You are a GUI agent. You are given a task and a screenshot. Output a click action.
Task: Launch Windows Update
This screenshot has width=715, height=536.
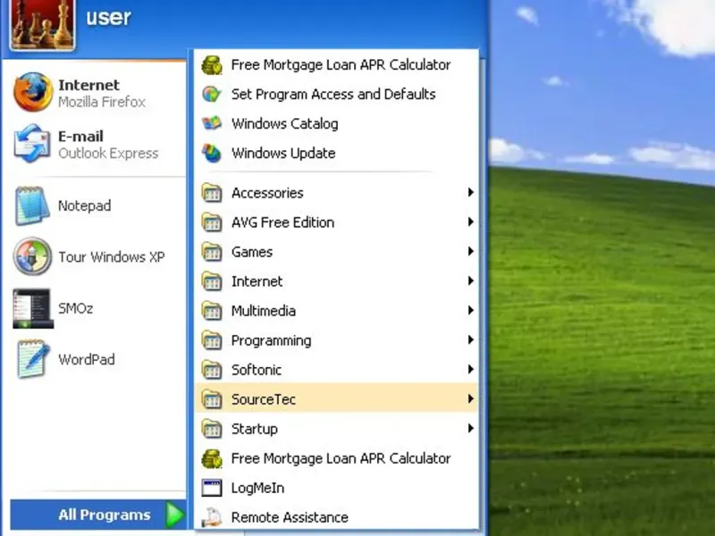(x=337, y=153)
